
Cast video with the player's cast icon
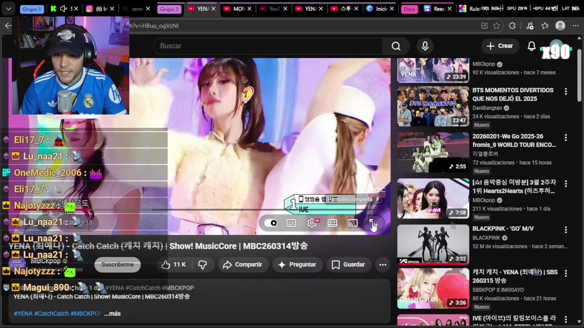coord(353,223)
